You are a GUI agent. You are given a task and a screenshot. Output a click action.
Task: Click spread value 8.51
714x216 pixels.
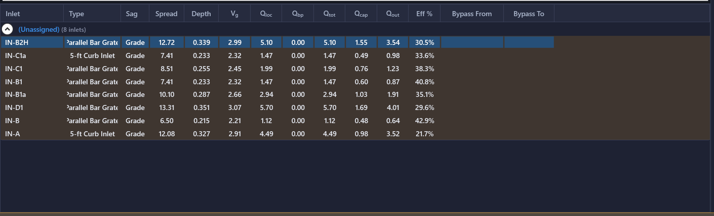click(167, 69)
